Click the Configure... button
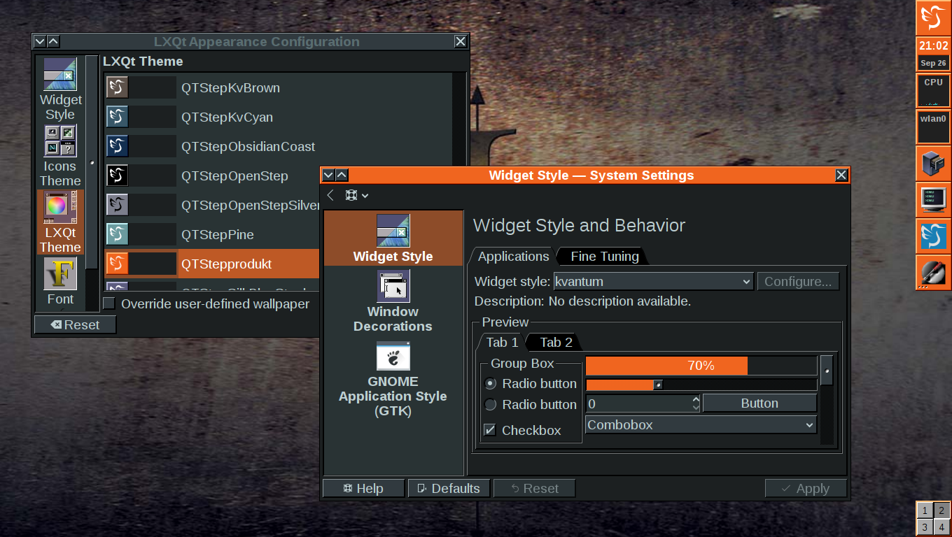The height and width of the screenshot is (537, 952). [x=798, y=281]
